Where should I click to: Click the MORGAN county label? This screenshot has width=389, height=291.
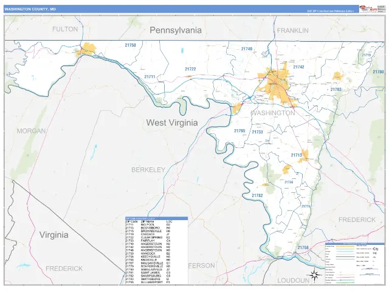point(31,131)
